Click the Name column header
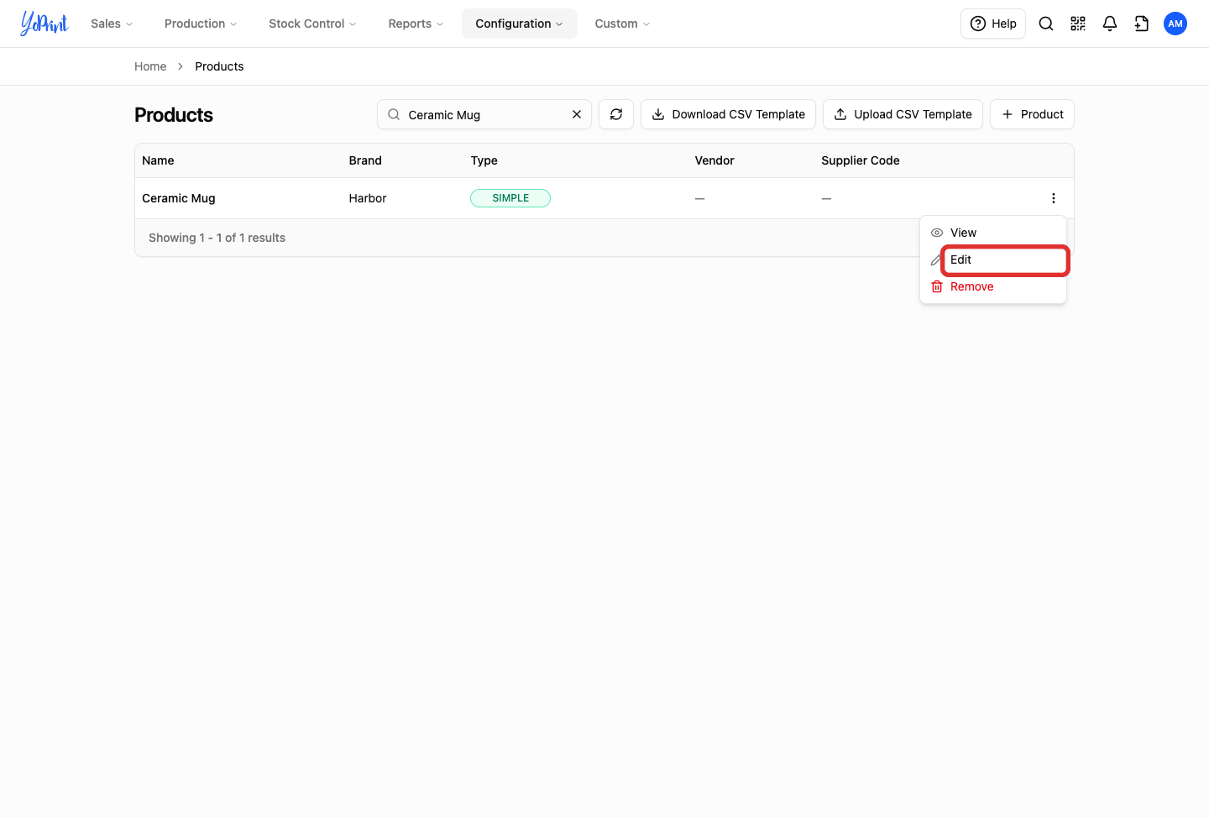The image size is (1209, 818). 158,160
